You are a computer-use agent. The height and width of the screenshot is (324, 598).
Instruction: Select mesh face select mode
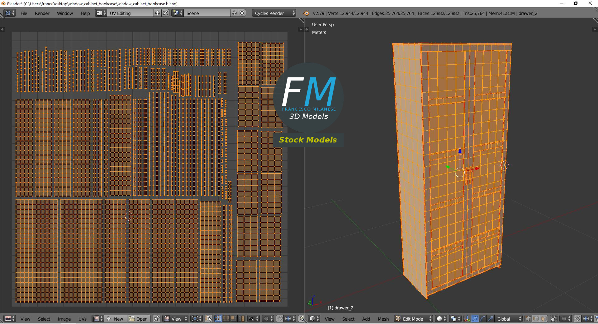544,319
